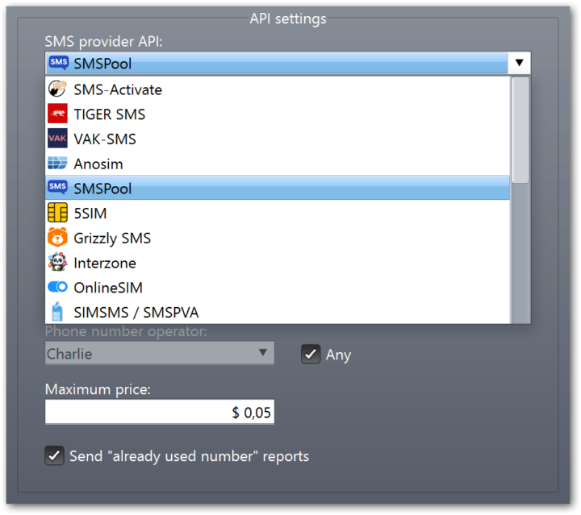This screenshot has width=581, height=515.
Task: Click the SIMSMS / SMSPVA icon
Action: coord(57,312)
